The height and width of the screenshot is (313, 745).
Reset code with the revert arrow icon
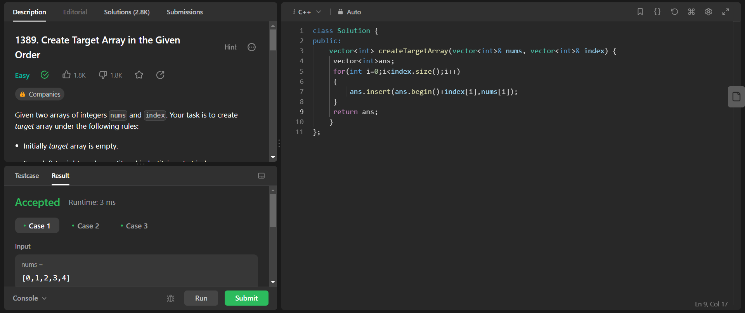click(x=674, y=12)
